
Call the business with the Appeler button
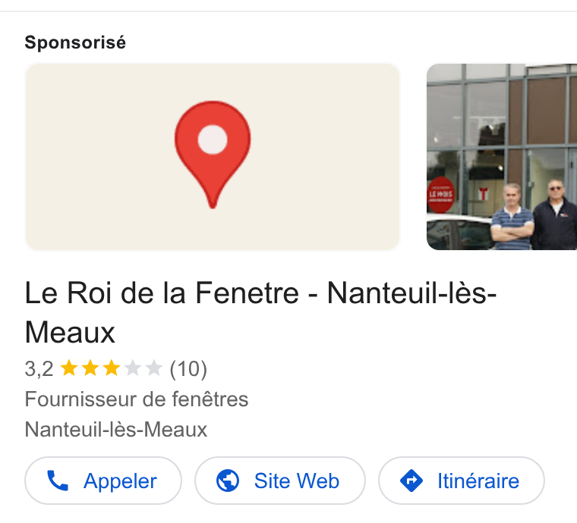103,481
